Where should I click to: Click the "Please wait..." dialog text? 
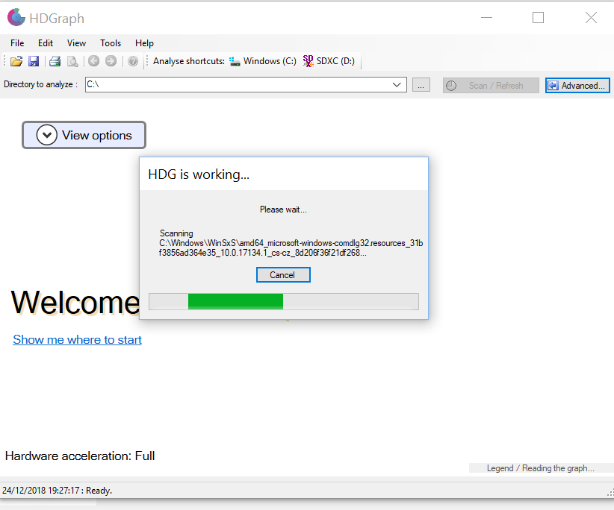point(283,210)
